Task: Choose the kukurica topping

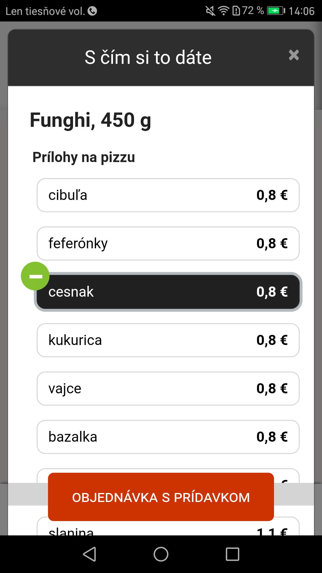Action: point(168,340)
